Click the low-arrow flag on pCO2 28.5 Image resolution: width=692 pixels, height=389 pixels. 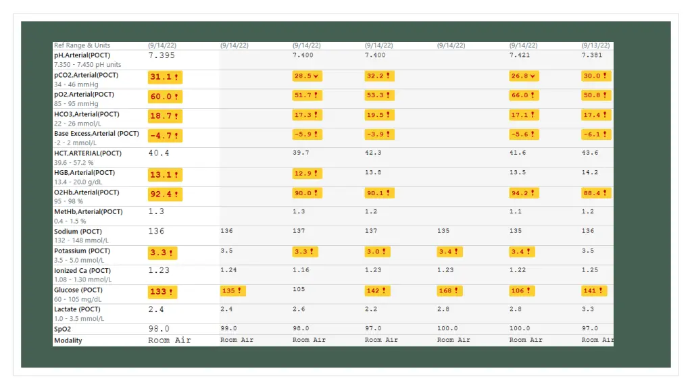click(317, 76)
